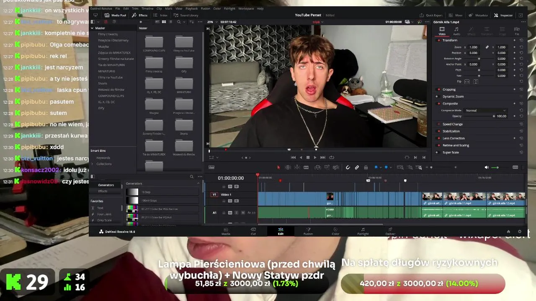Click the Zoom X value field
This screenshot has width=536, height=301.
474,47
